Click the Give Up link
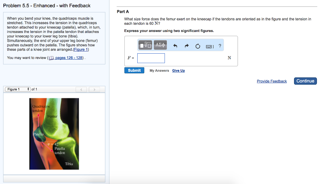 [x=178, y=71]
